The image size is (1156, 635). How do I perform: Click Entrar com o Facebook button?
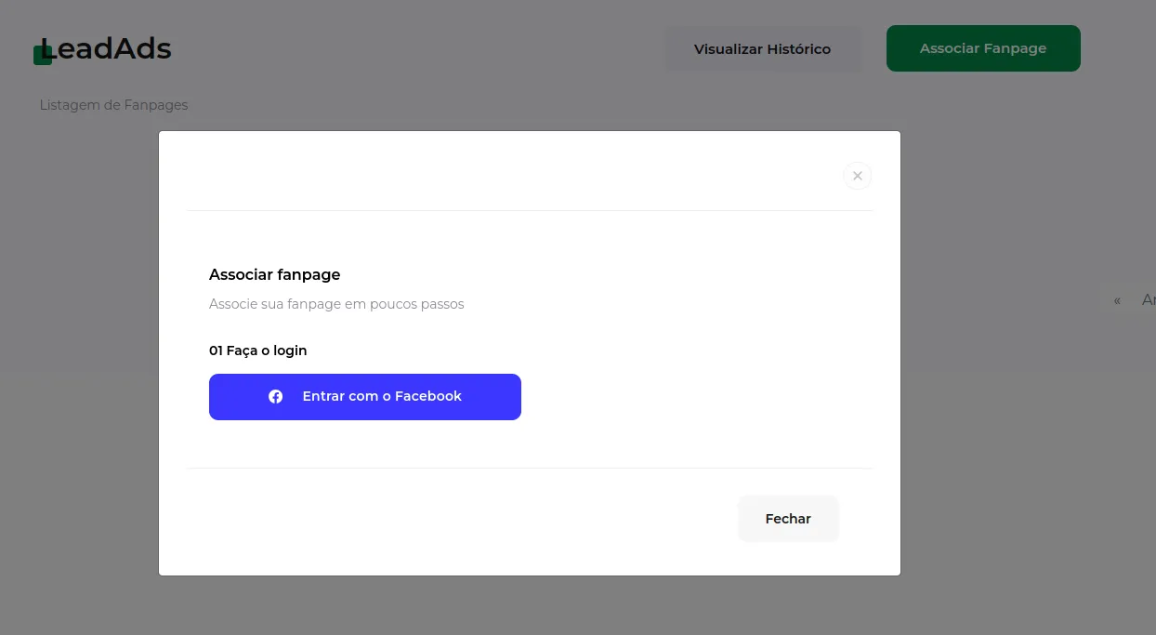point(365,397)
